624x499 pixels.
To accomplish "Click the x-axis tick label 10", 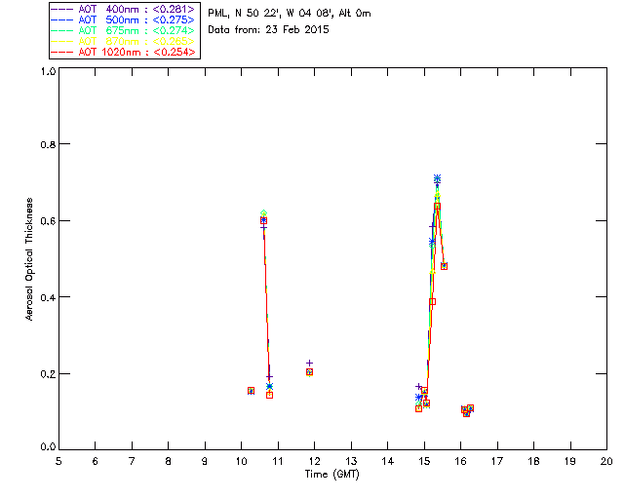I will (x=241, y=461).
